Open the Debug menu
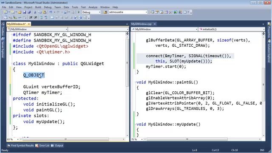This screenshot has width=272, height=153. click(48, 7)
